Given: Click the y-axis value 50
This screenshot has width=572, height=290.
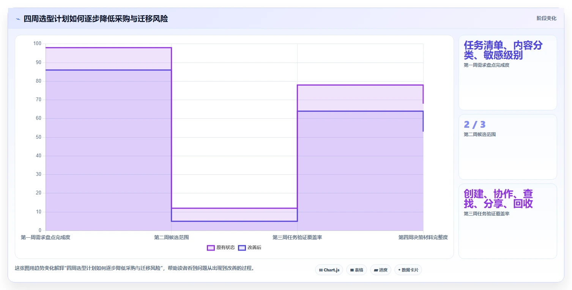Looking at the screenshot, I should point(38,137).
